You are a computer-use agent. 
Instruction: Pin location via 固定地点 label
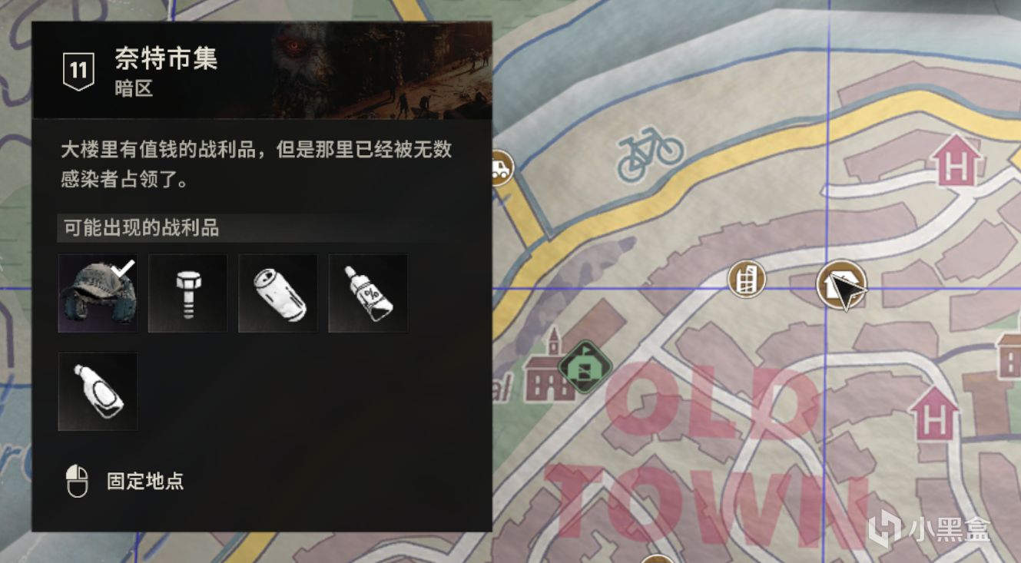point(145,482)
